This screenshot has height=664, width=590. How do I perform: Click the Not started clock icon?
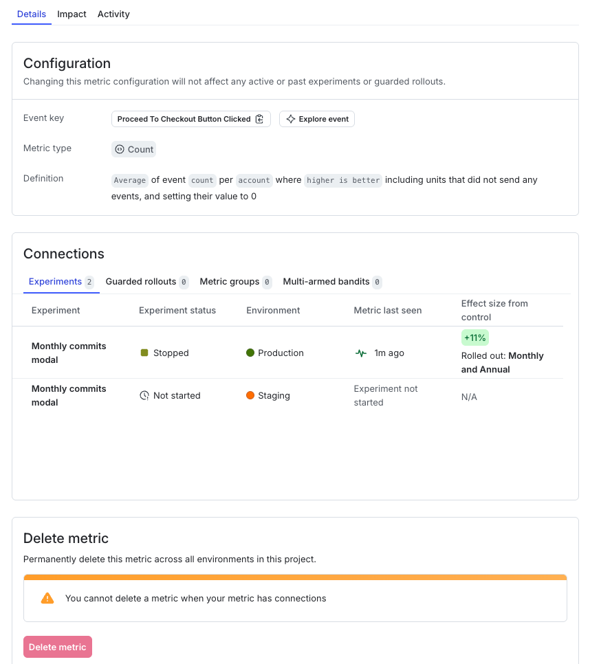click(x=144, y=395)
